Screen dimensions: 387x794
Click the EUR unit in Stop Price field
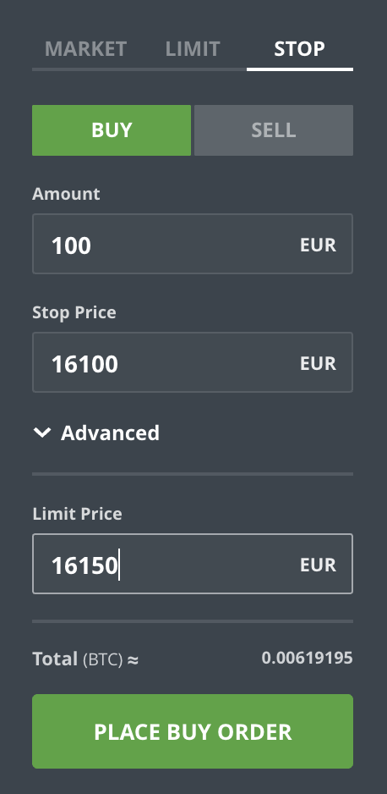[x=319, y=363]
